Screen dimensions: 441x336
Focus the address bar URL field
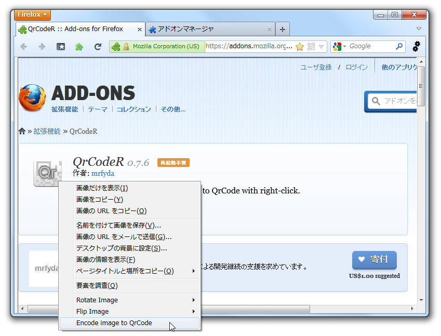249,46
